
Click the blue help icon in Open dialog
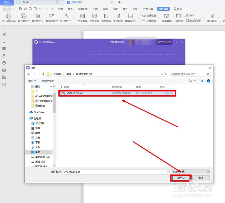(208, 81)
